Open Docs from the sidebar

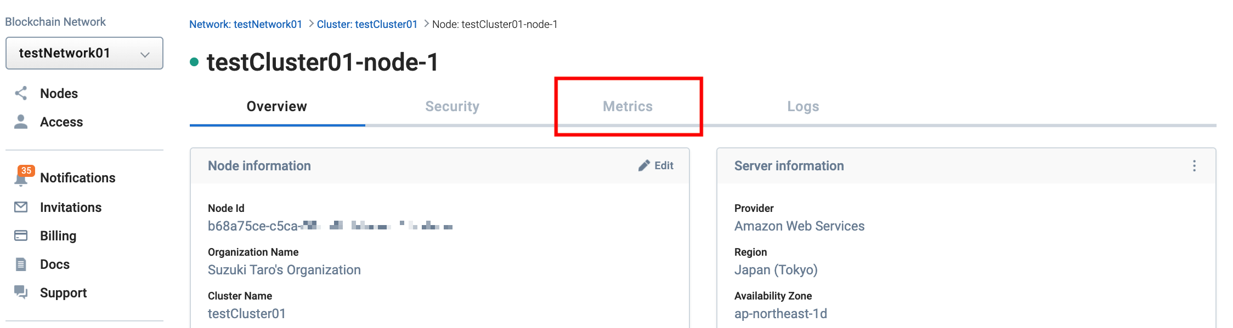(x=55, y=264)
